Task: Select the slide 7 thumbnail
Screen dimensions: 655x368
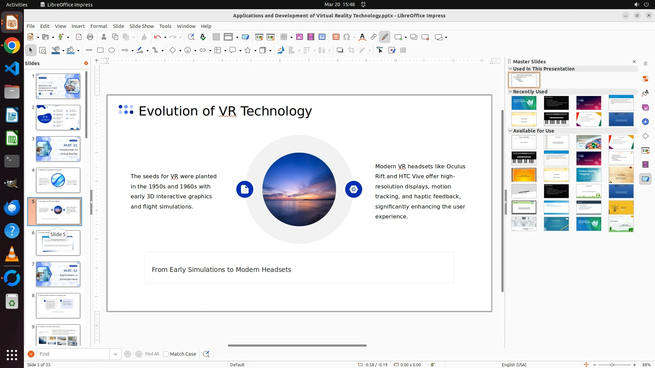Action: tap(58, 274)
